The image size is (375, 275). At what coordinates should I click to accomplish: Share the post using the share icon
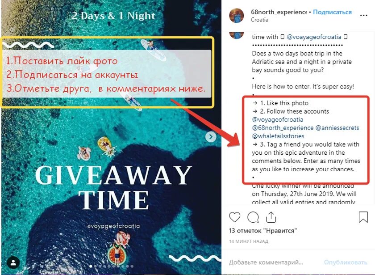coord(271,217)
